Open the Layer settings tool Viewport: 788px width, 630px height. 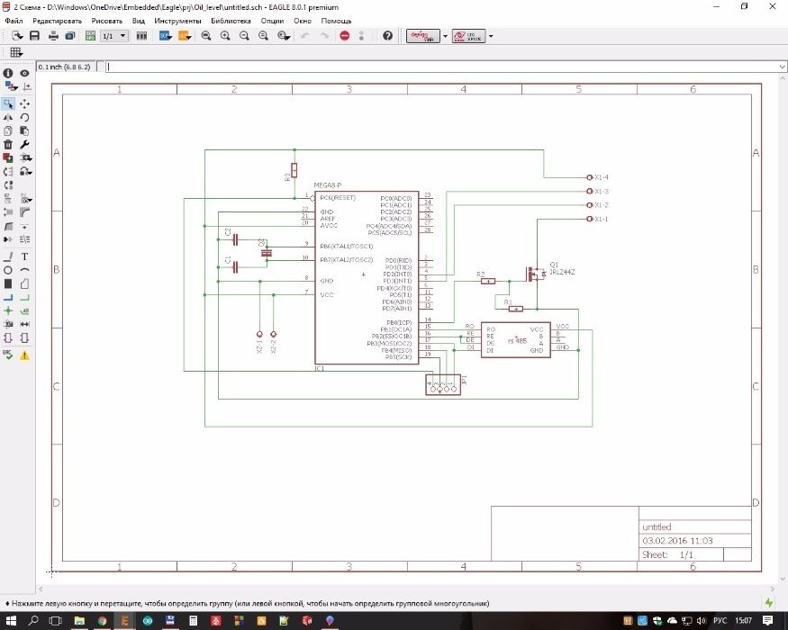[x=10, y=87]
